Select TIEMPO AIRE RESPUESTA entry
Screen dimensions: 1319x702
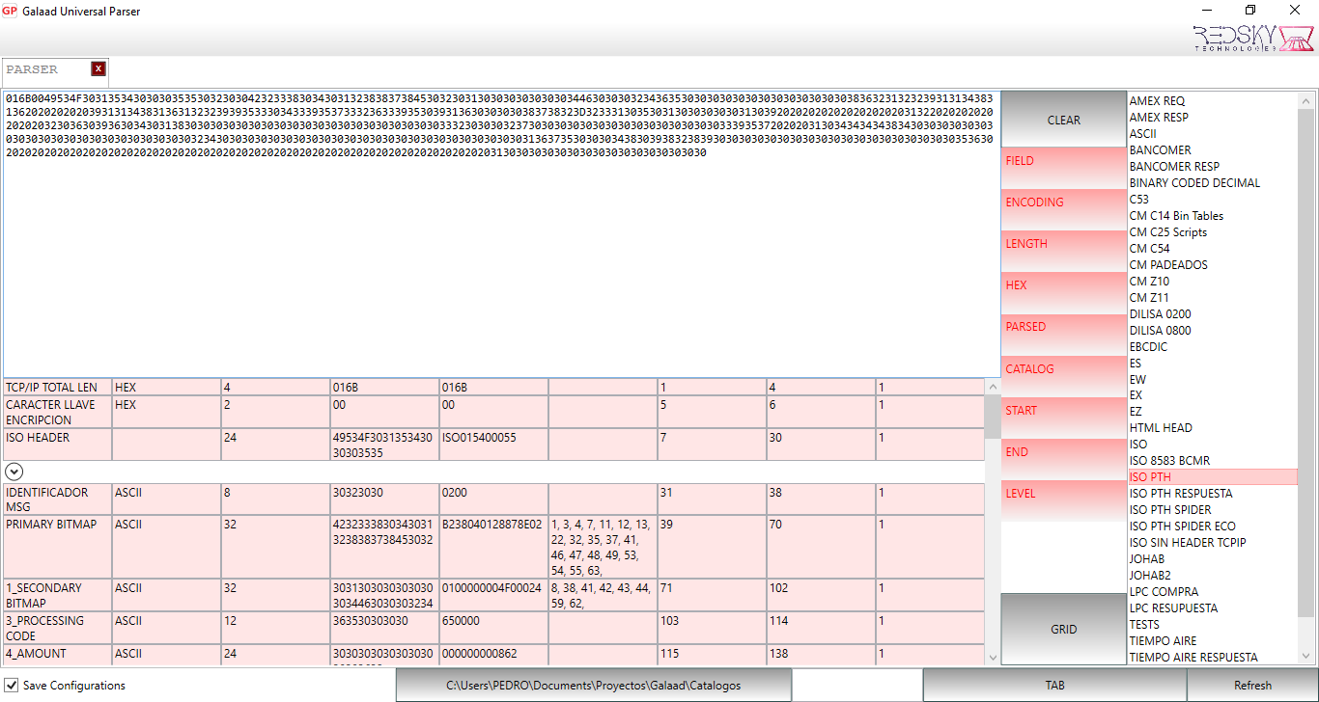click(x=1193, y=658)
